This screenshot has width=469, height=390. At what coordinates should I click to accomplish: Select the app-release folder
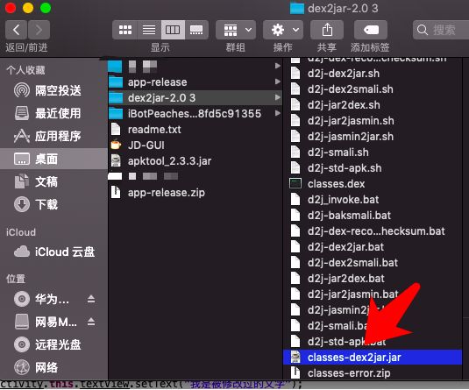195,82
